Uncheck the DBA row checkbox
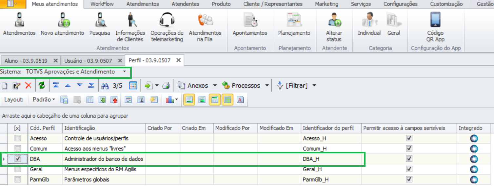This screenshot has height=187, width=494. click(18, 159)
